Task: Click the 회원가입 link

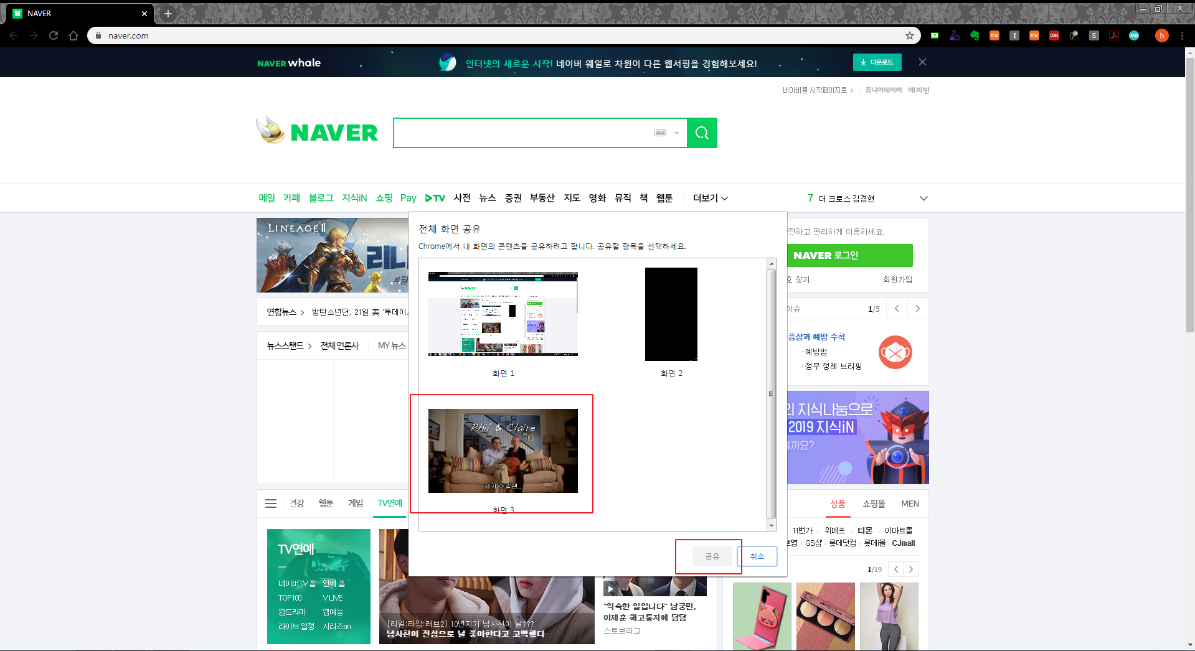Action: tap(897, 279)
